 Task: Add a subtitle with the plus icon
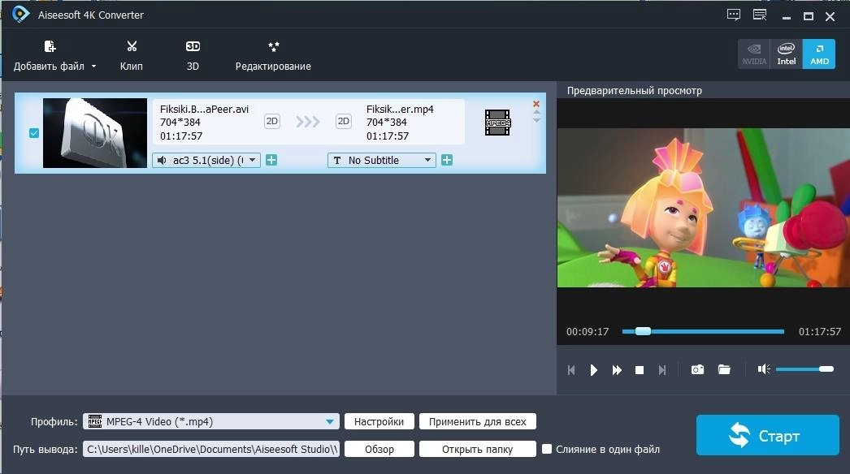click(x=447, y=161)
